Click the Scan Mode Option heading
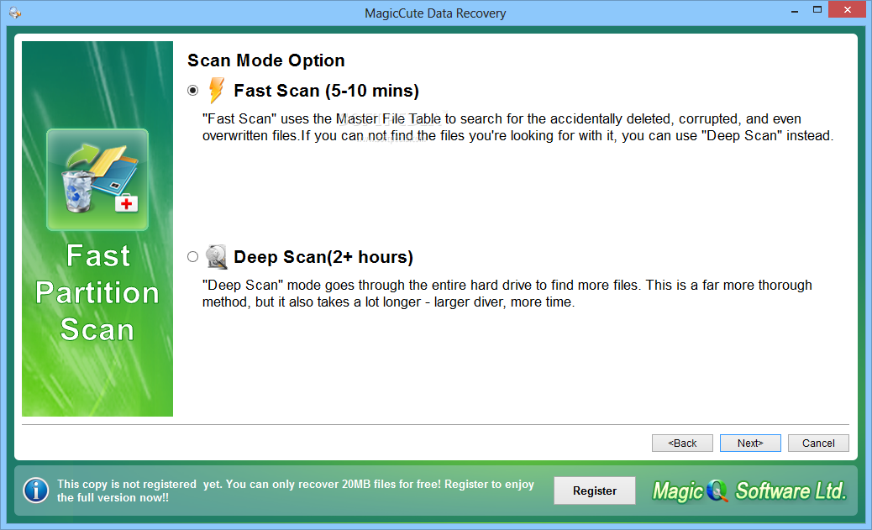Viewport: 872px width, 530px height. 265,60
